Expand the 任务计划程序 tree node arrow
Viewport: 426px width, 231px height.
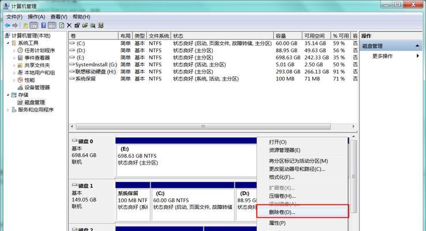(14, 50)
